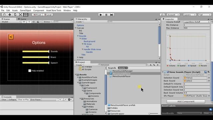The height and width of the screenshot is (120, 213).
Task: Click the Asset Labels blue tag icon
Action: 210,109
